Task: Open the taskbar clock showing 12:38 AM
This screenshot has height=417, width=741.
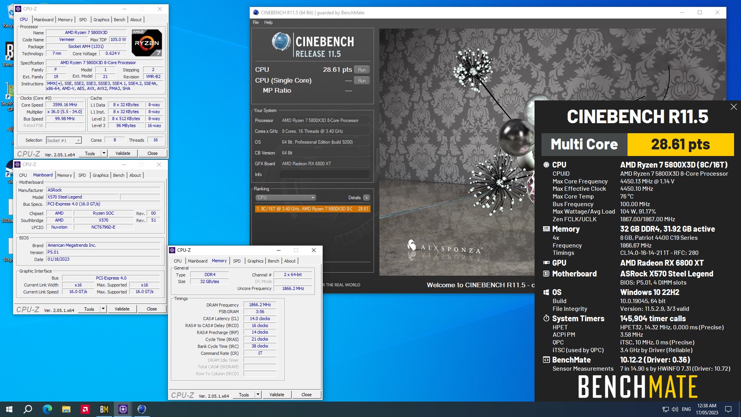Action: pos(707,409)
